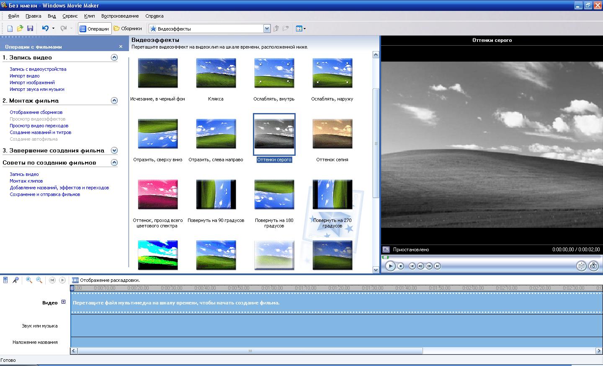The image size is (603, 366).
Task: Step to the next frame
Action: click(429, 266)
